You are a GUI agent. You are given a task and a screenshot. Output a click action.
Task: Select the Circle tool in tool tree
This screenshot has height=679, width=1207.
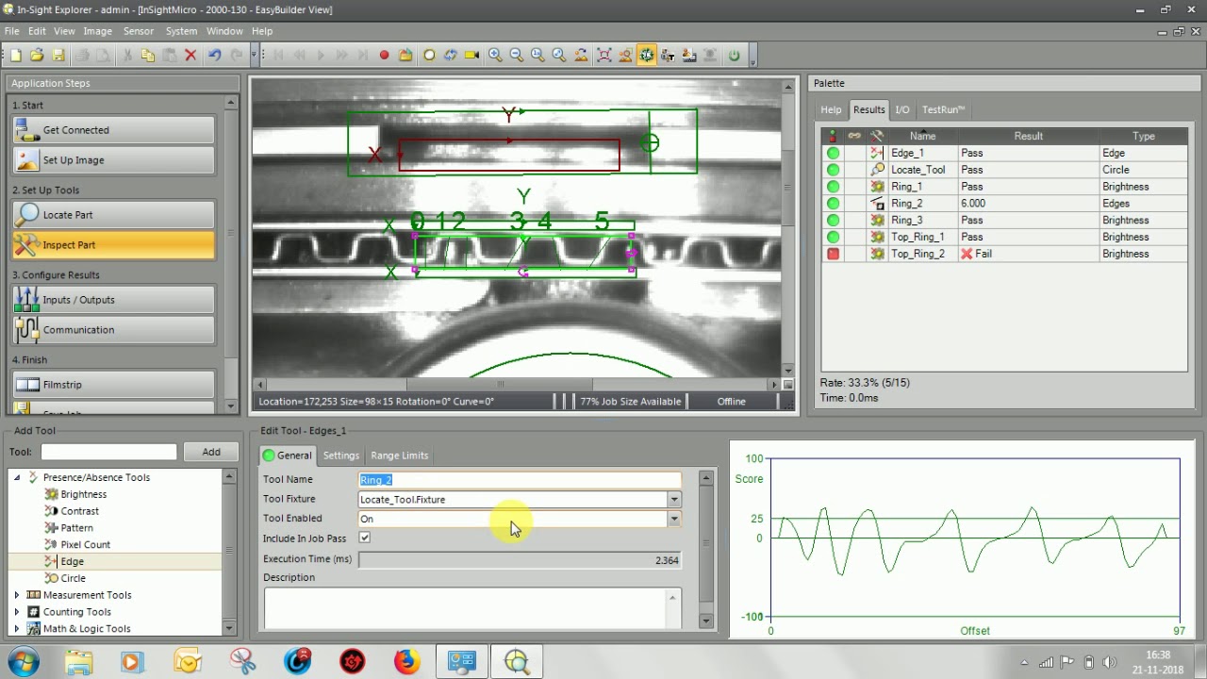pos(73,578)
